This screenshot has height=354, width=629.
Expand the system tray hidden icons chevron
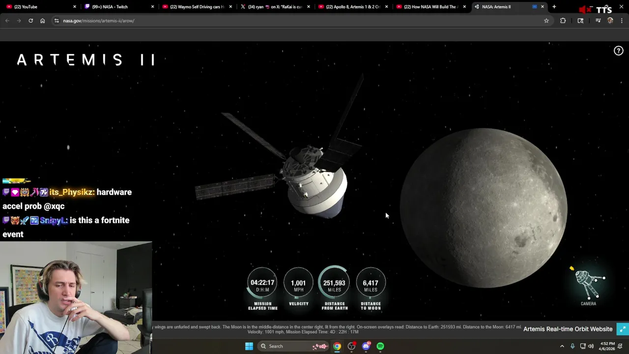pyautogui.click(x=562, y=346)
